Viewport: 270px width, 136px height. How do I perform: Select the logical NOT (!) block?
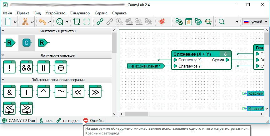(9, 67)
